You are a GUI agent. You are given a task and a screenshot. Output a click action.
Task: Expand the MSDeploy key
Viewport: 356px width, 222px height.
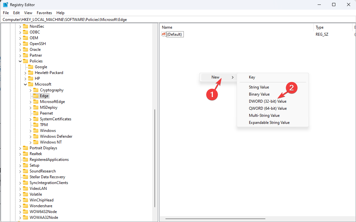31,108
